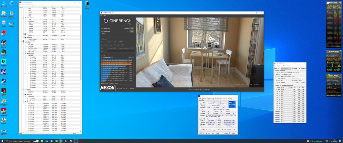Collapse the Clocks section in HWMonitor
The height and width of the screenshot is (143, 343).
pyautogui.click(x=24, y=102)
